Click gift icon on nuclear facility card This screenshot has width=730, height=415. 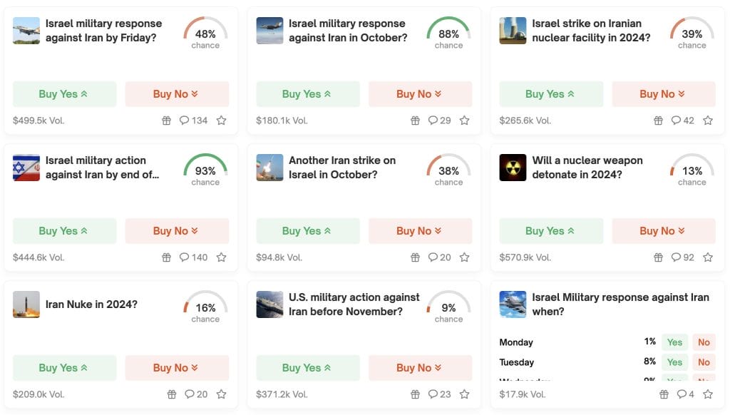tap(658, 121)
